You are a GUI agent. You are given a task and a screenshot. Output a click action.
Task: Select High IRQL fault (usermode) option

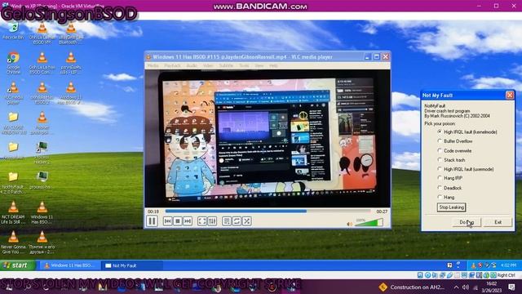click(466, 169)
